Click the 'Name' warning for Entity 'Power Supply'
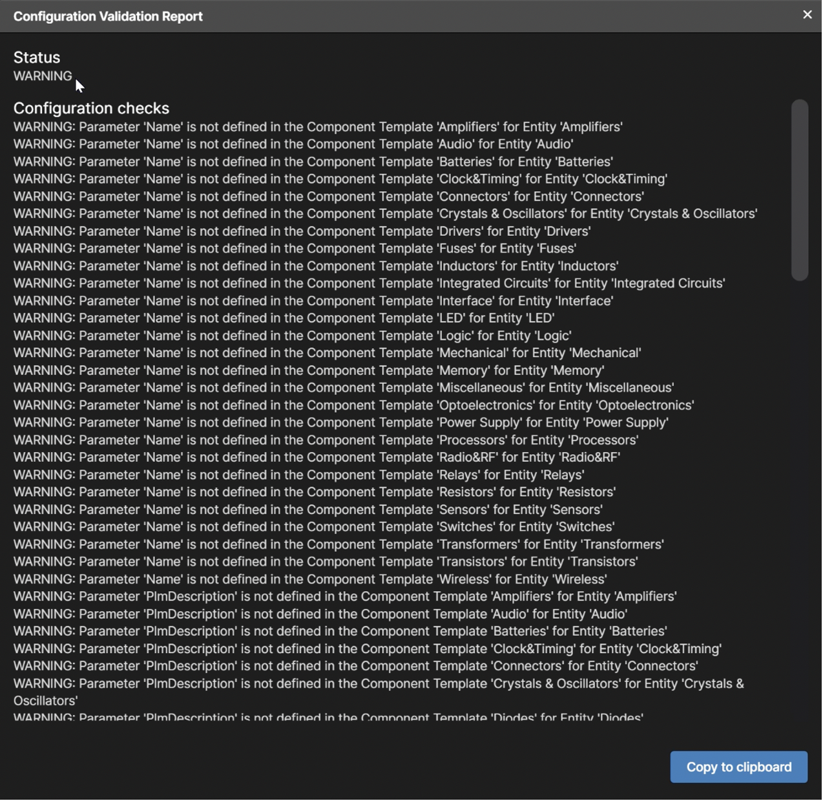 point(342,423)
